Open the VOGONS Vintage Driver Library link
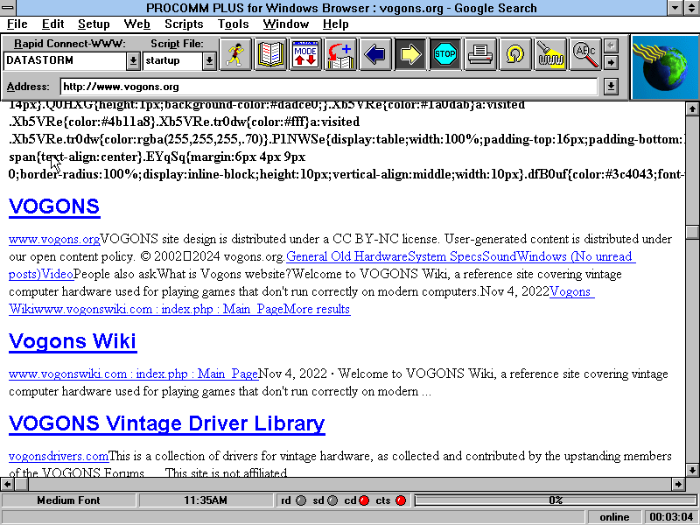This screenshot has width=700, height=525. pos(166,423)
